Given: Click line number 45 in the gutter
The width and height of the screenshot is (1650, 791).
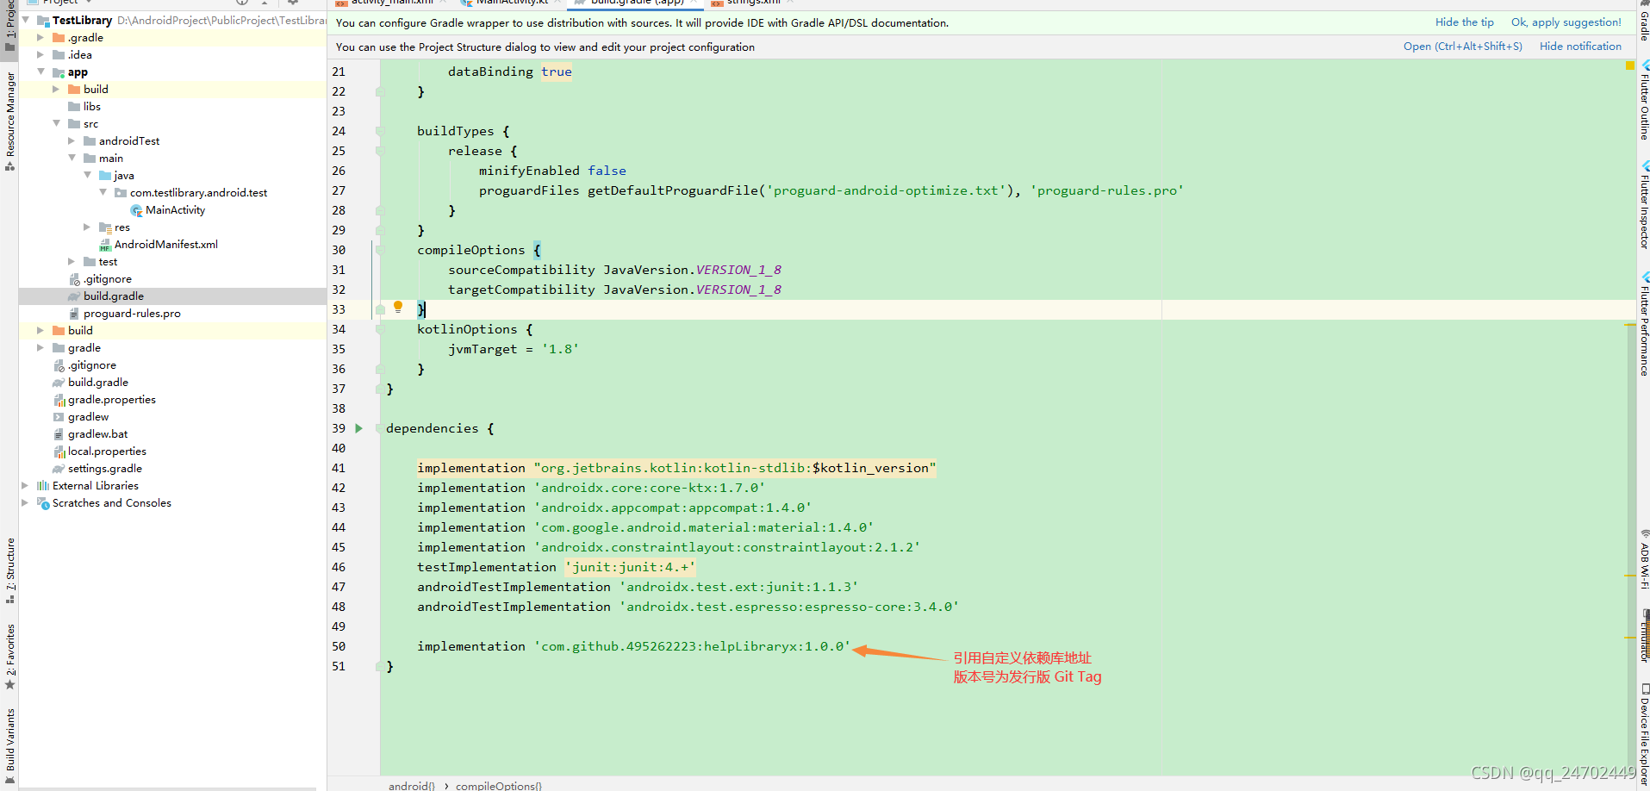Looking at the screenshot, I should click(339, 547).
